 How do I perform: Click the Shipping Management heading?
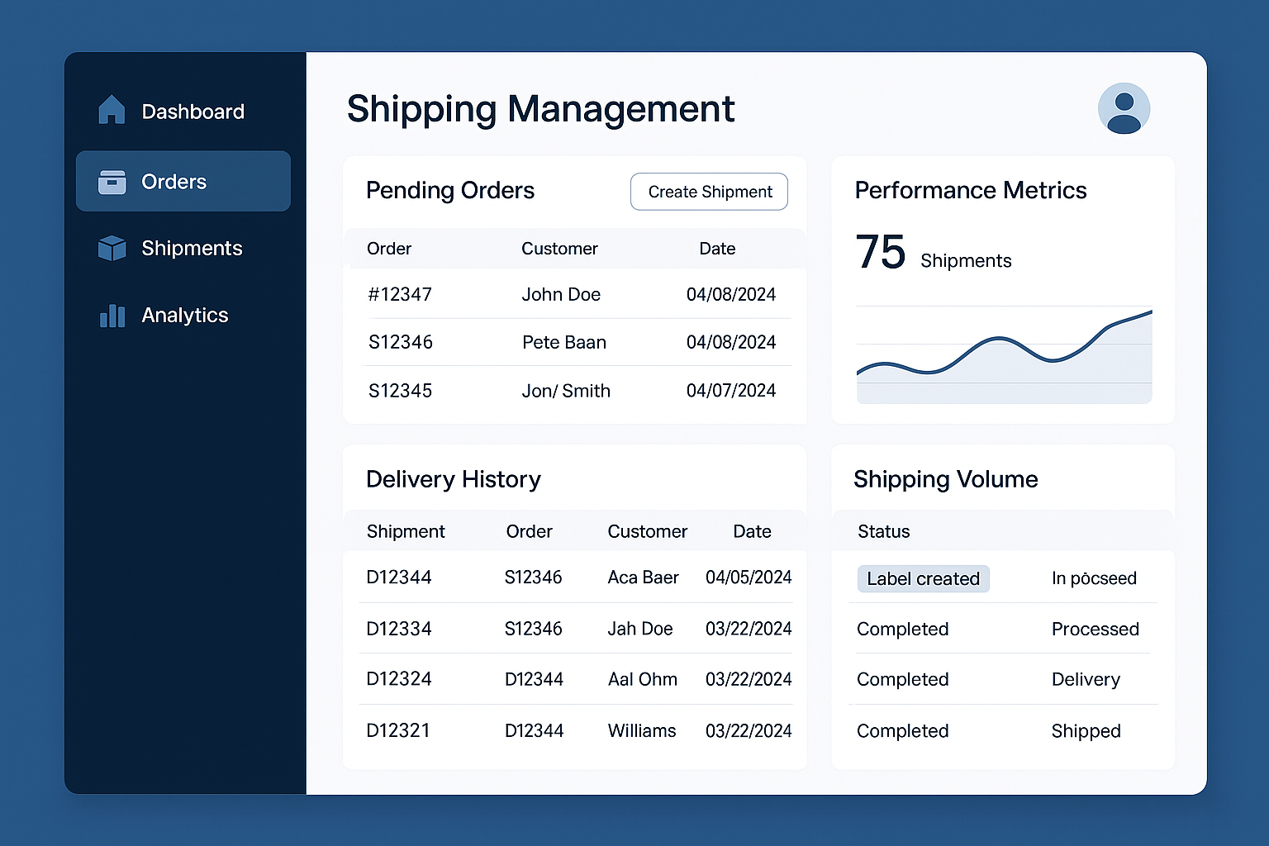pyautogui.click(x=540, y=109)
